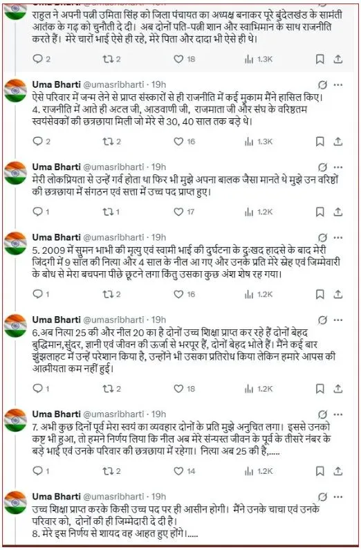Open @umasribharti handle on tweet '5. 2009'
The image size is (361, 550).
coord(113,237)
